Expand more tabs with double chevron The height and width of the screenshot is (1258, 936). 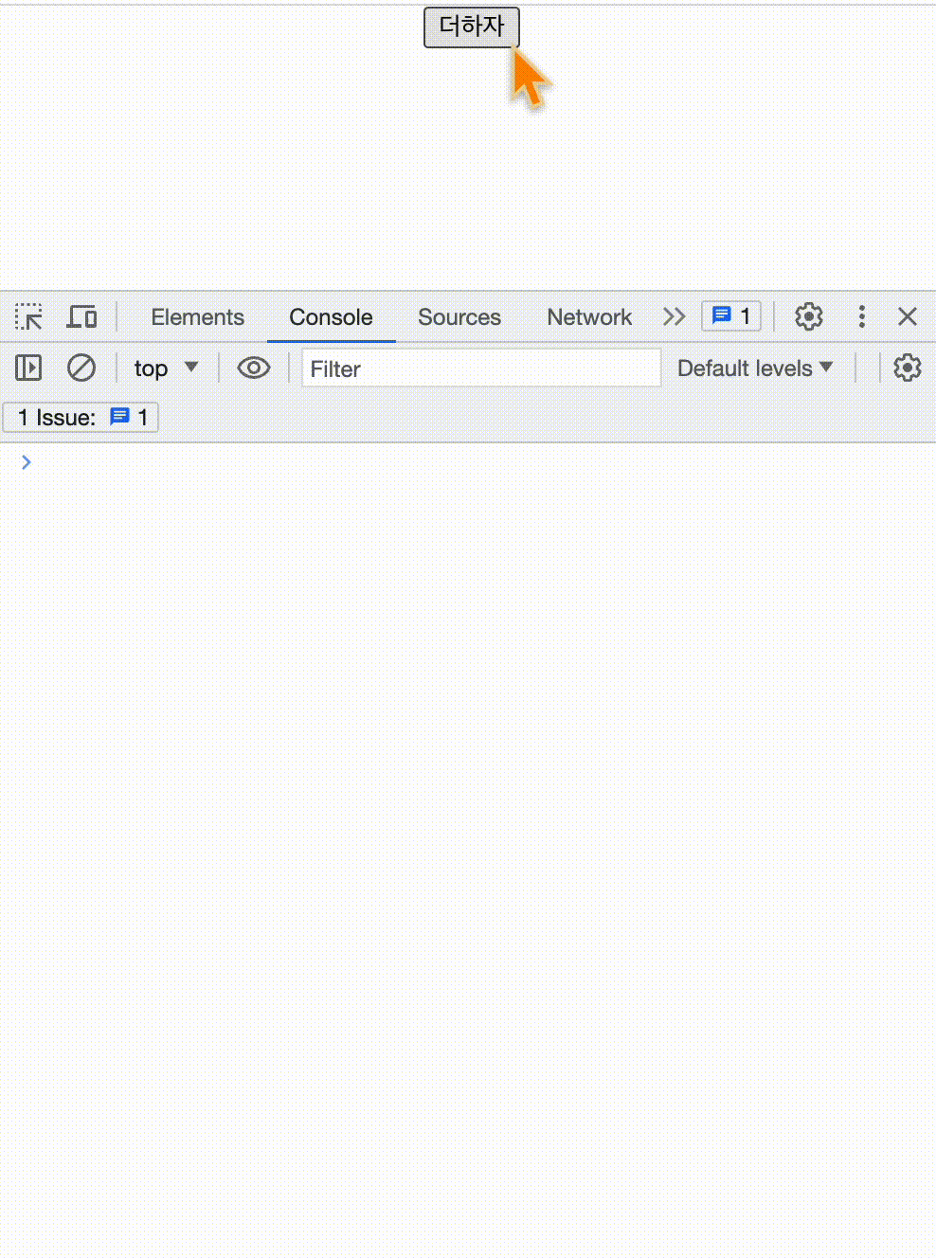coord(674,316)
